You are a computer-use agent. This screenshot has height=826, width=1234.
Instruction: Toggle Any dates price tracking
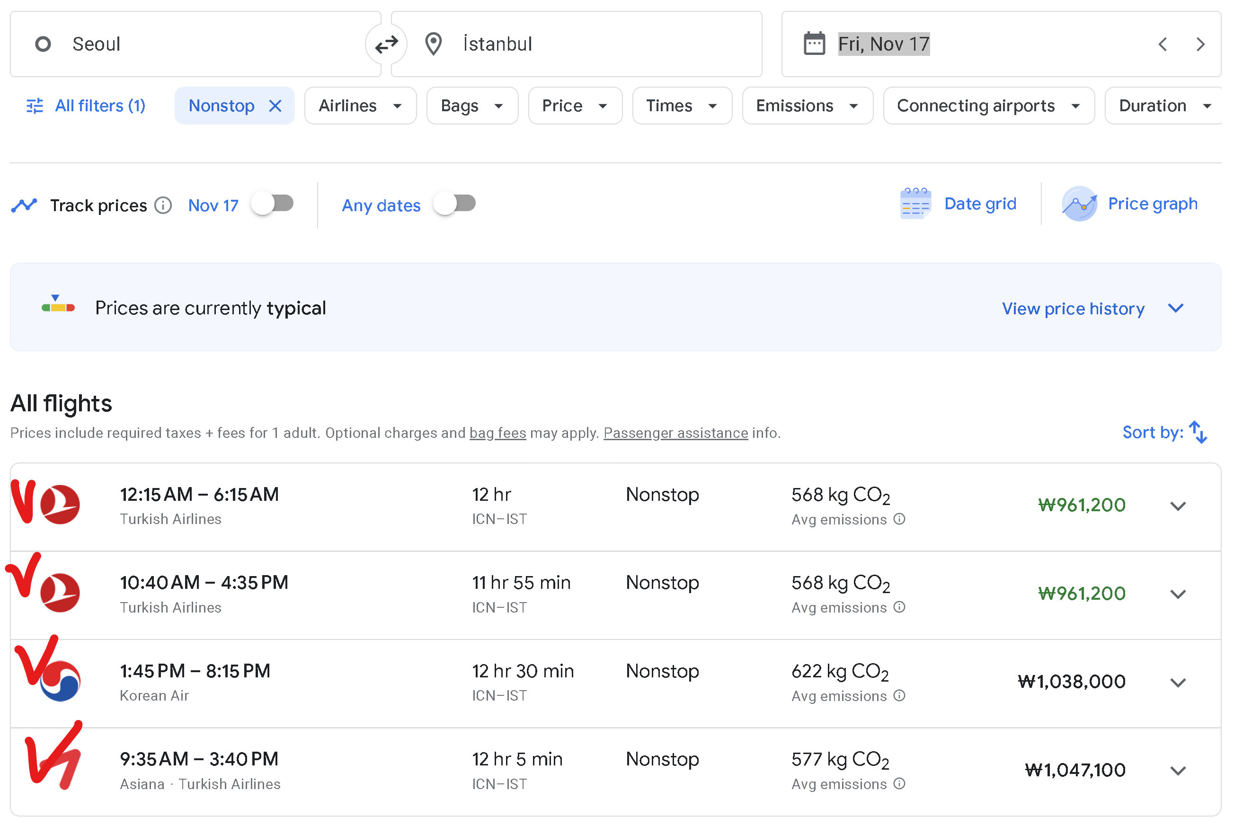454,204
